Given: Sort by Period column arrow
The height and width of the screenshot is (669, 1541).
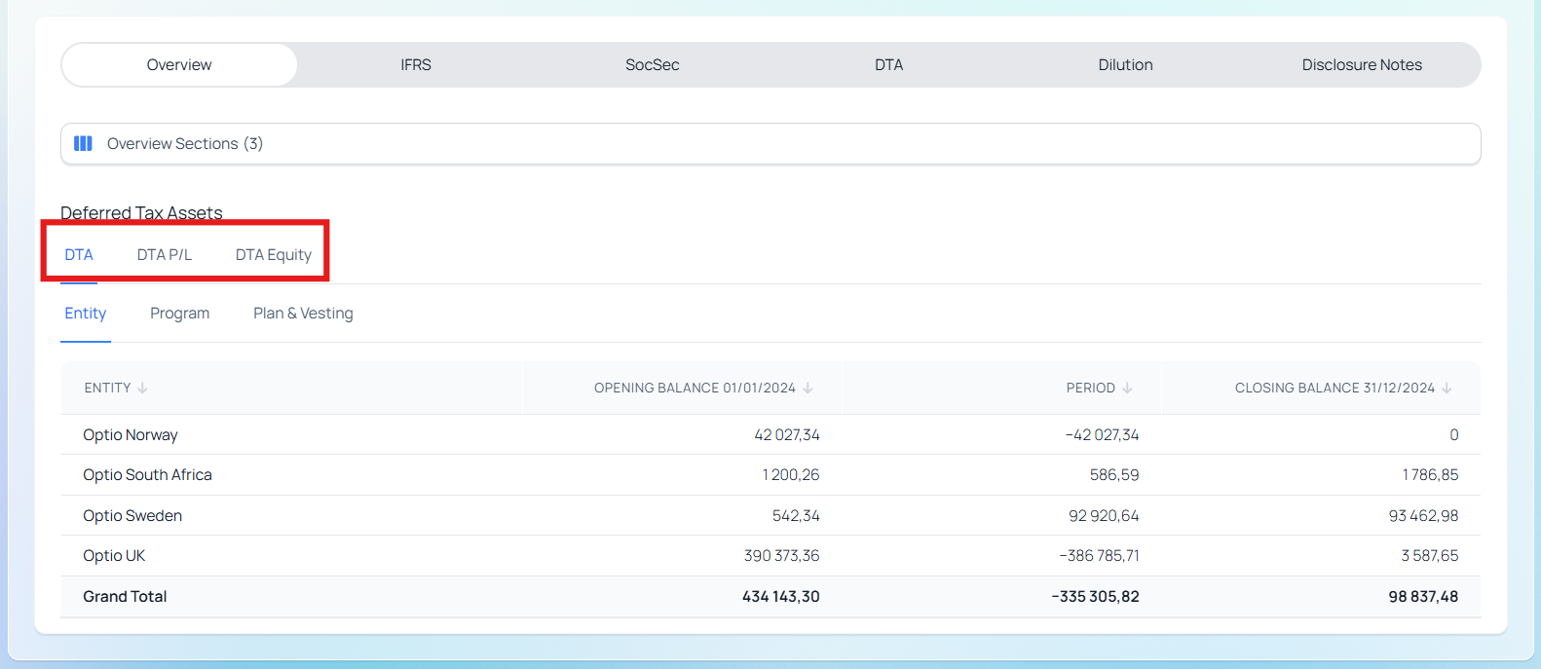Looking at the screenshot, I should [1127, 388].
